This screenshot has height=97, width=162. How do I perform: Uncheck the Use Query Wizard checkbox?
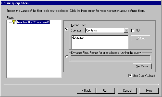(130, 76)
